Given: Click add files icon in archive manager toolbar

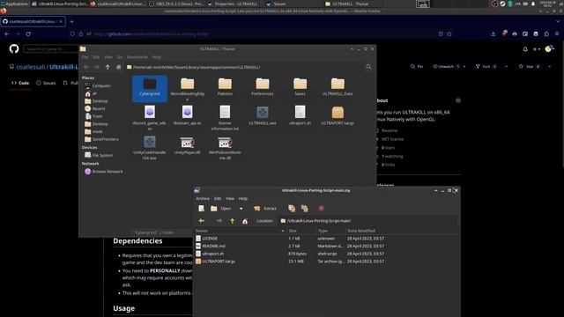Looking at the screenshot, I should pos(292,209).
